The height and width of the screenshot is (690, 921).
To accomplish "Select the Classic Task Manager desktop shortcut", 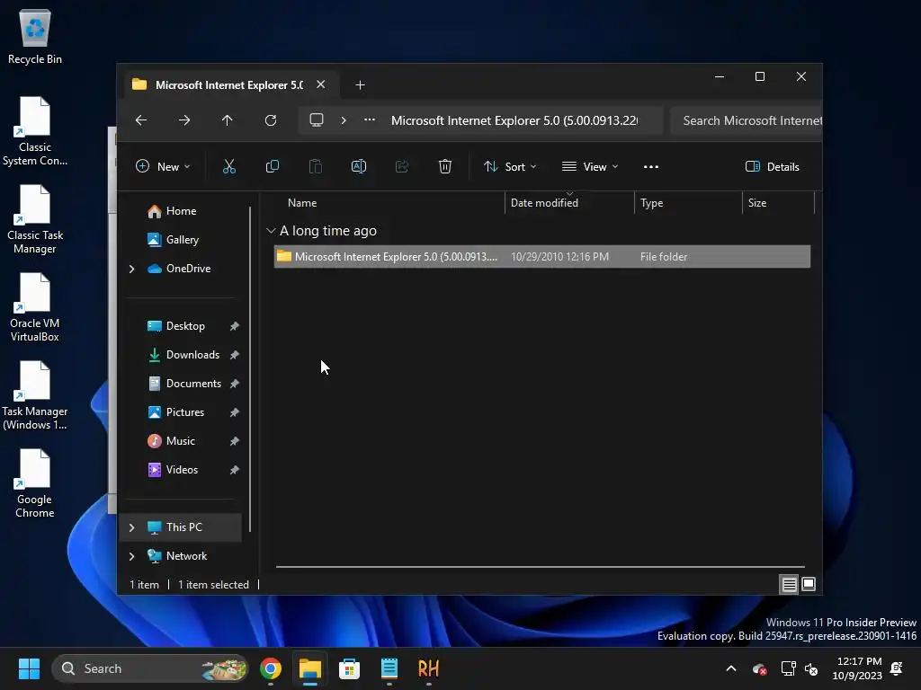I will [x=35, y=219].
